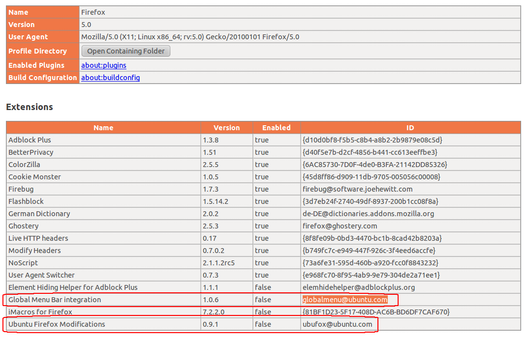Select the NoScript version 2.1.1.2rc5 cell
The height and width of the screenshot is (340, 529).
click(x=219, y=263)
